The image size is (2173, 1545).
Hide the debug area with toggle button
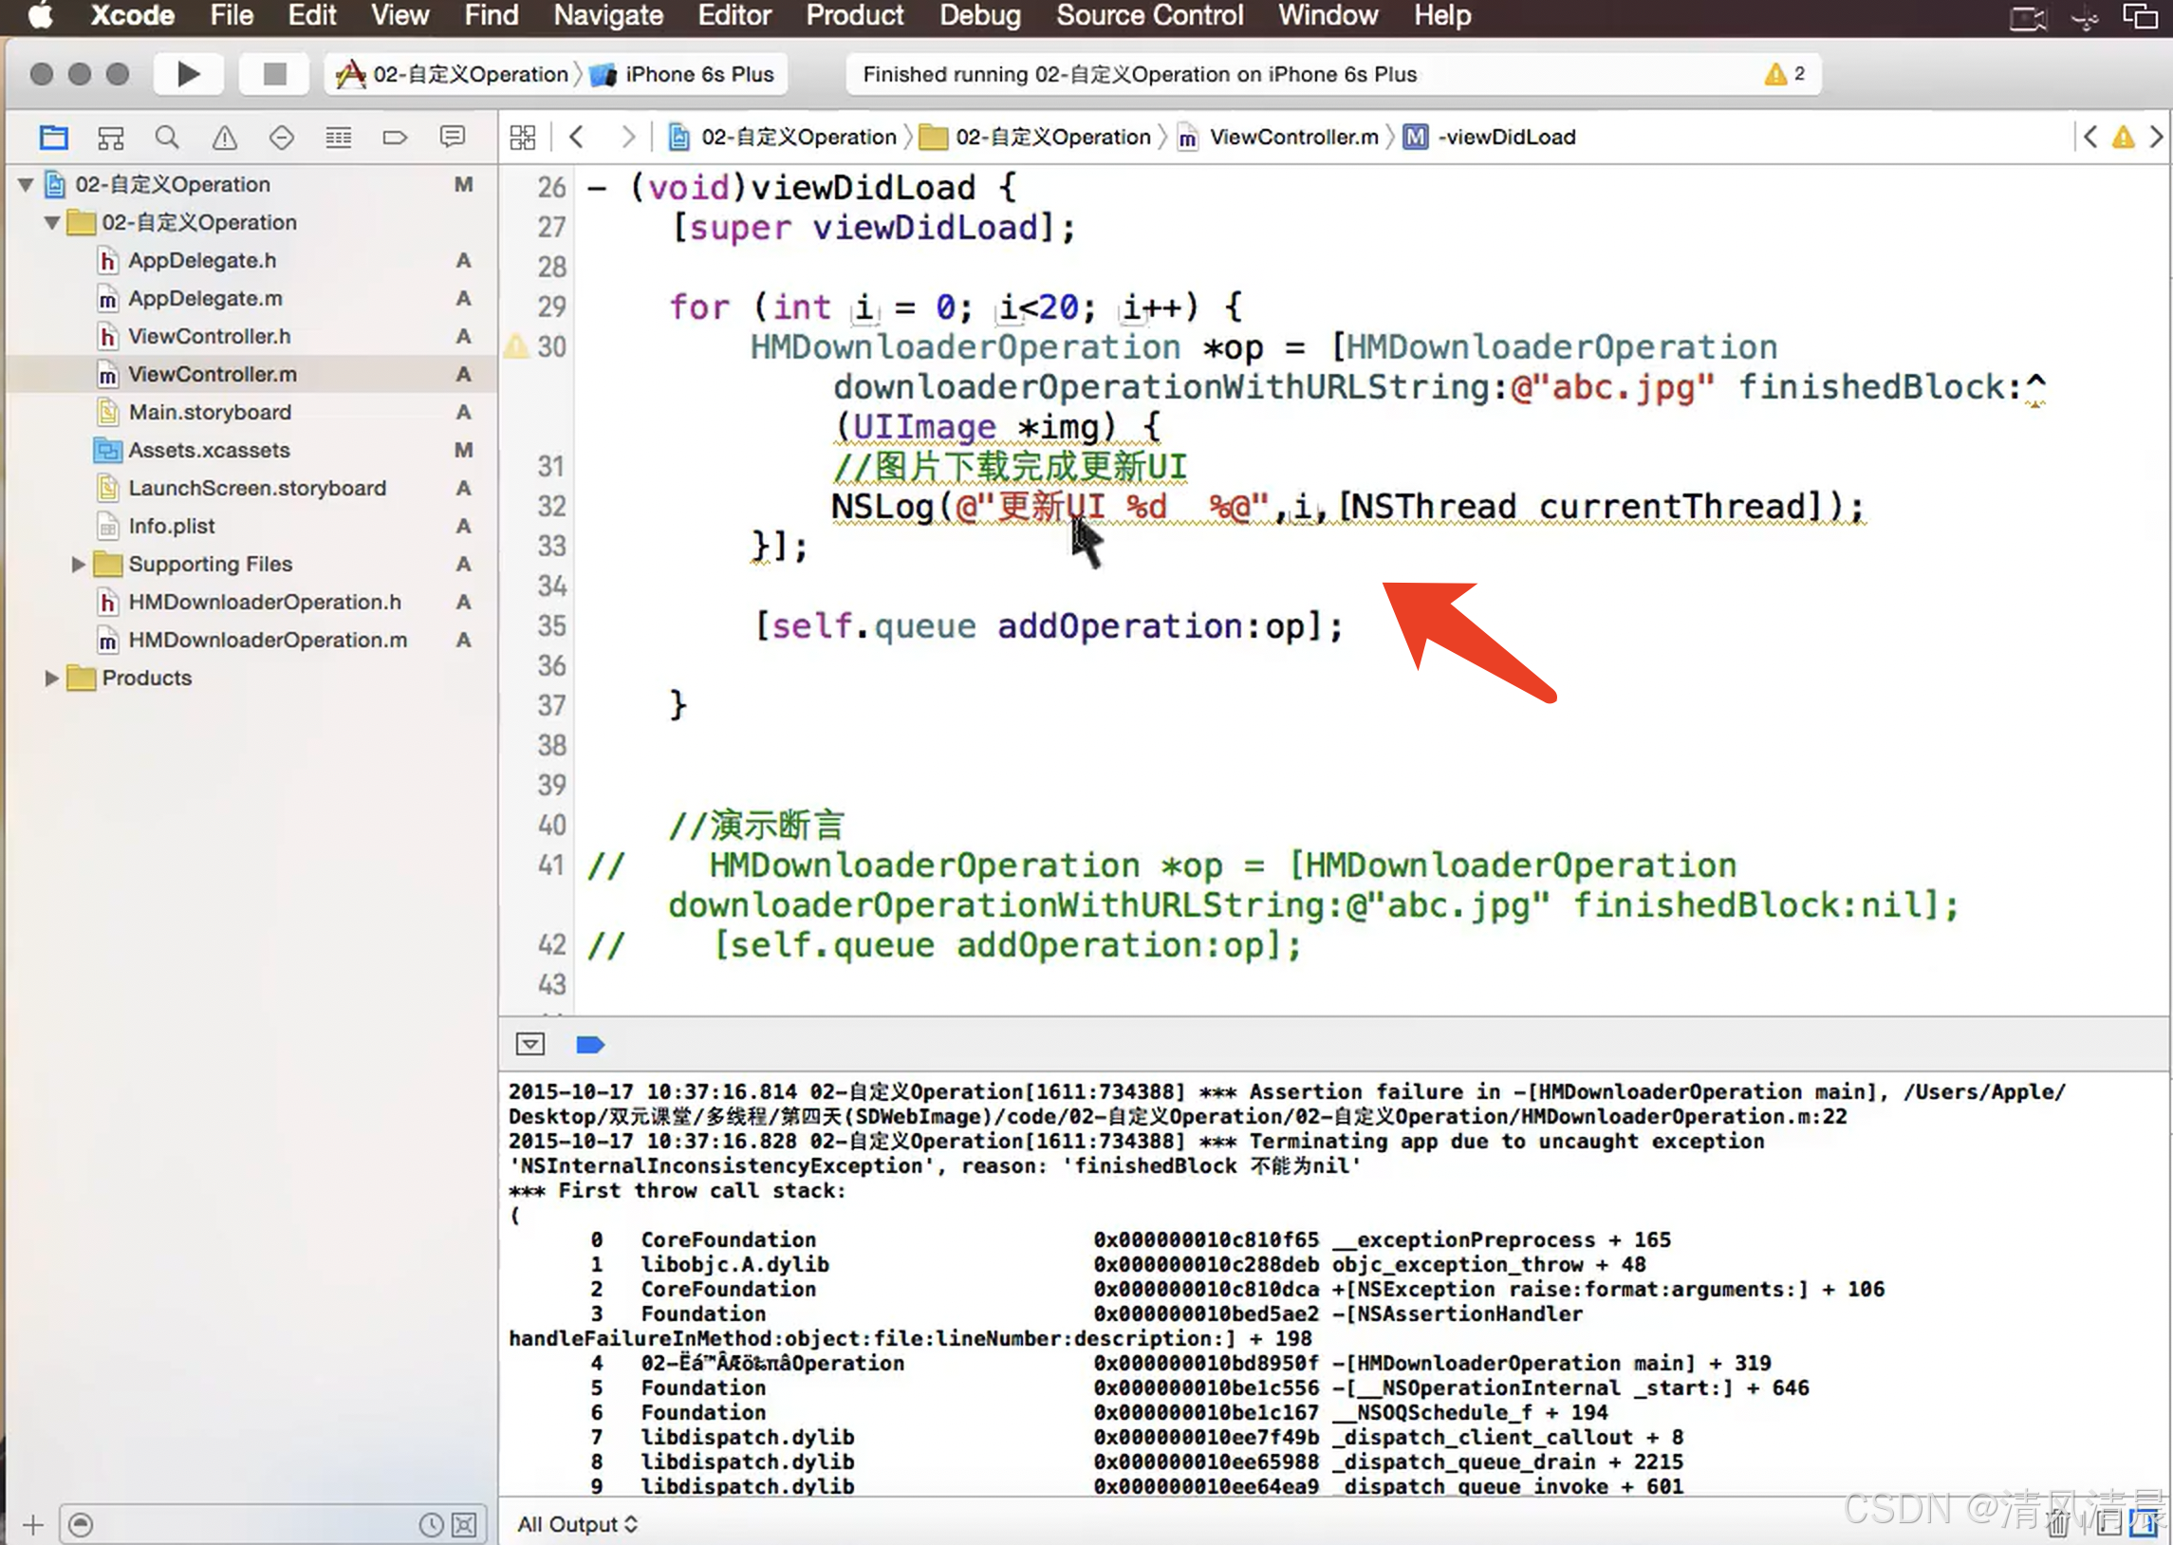point(529,1045)
